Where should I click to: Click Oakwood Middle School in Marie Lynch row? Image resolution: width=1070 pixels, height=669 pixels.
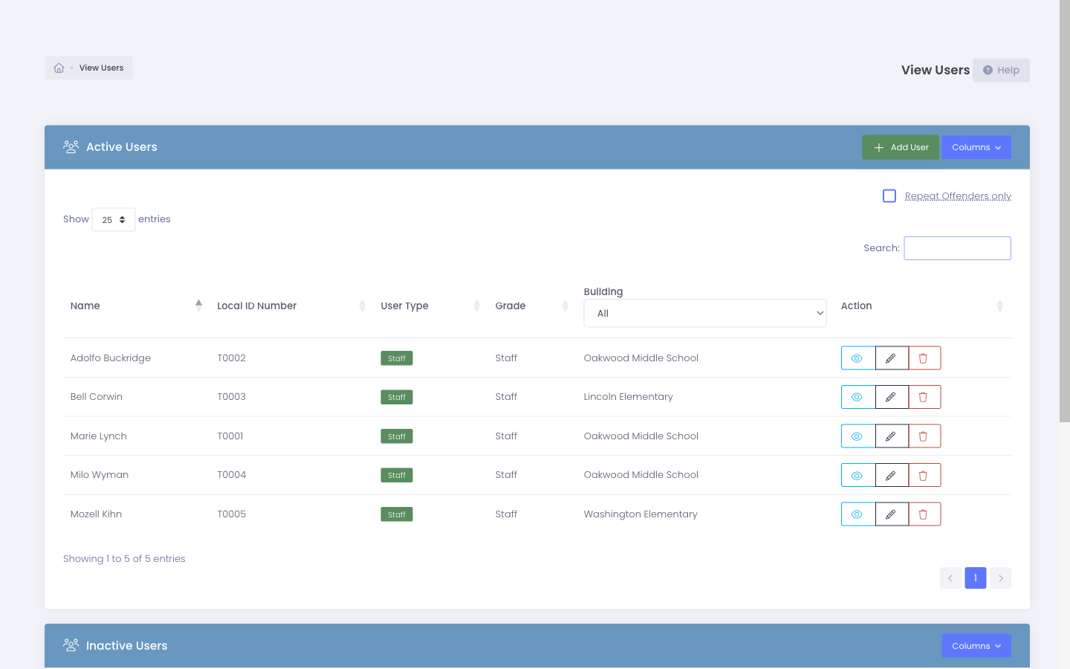coord(641,436)
